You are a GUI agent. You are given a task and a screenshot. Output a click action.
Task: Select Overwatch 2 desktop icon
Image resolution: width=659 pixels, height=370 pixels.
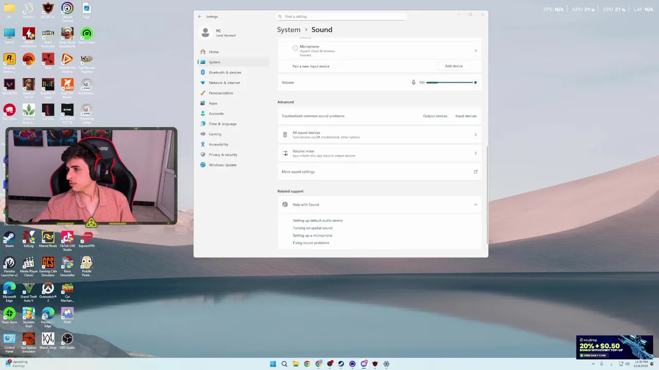tap(48, 291)
